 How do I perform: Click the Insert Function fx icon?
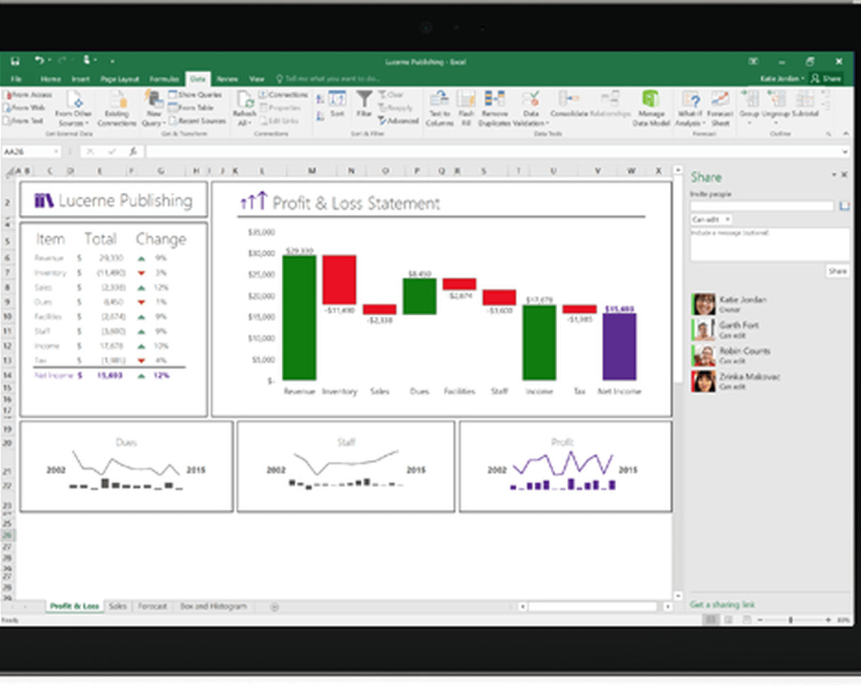[133, 151]
